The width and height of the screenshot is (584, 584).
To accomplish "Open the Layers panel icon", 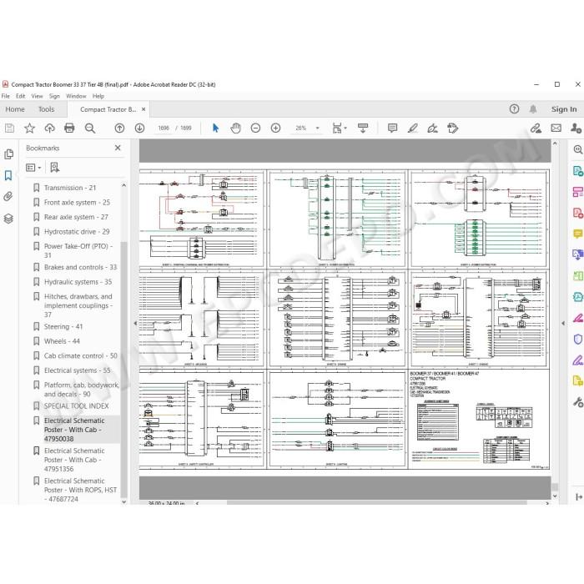I will click(x=8, y=219).
